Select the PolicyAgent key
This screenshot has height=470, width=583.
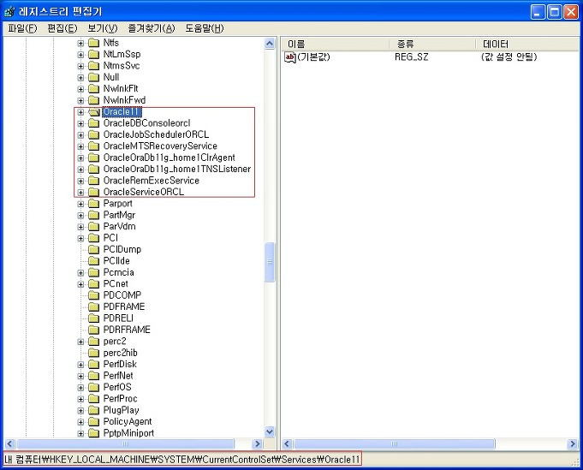[128, 422]
